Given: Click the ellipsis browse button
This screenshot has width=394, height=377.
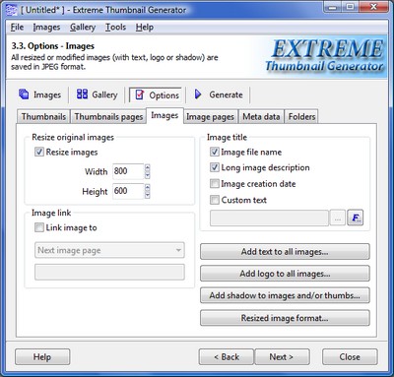Looking at the screenshot, I should (338, 218).
